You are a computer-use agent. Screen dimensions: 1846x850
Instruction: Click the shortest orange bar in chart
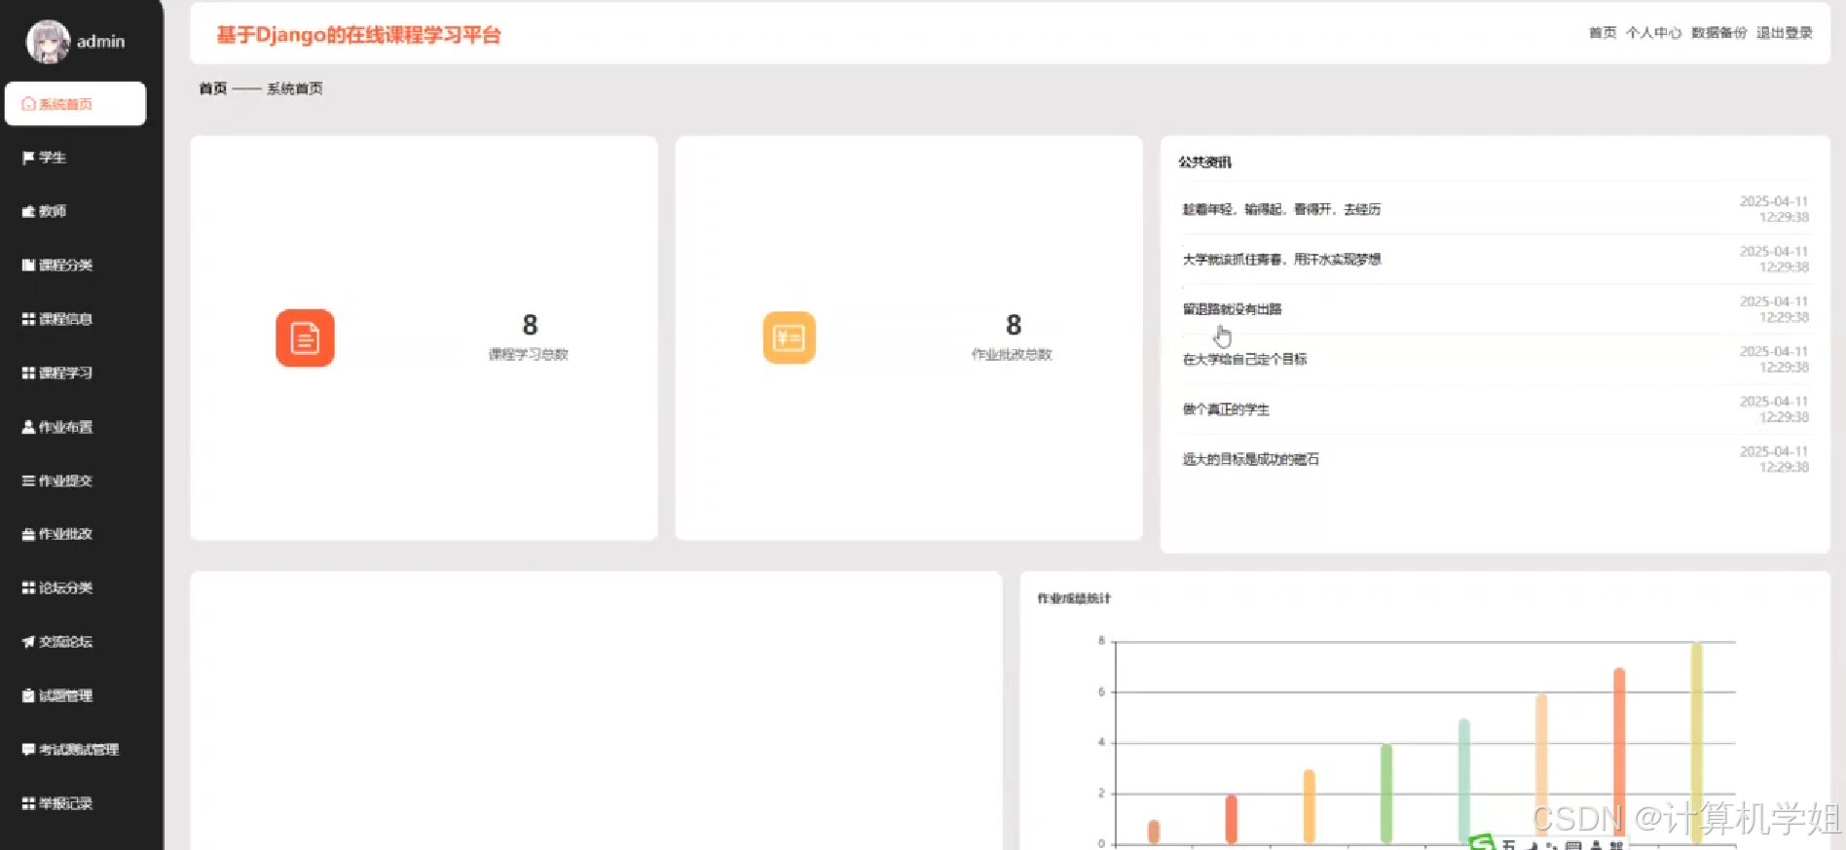pyautogui.click(x=1154, y=832)
